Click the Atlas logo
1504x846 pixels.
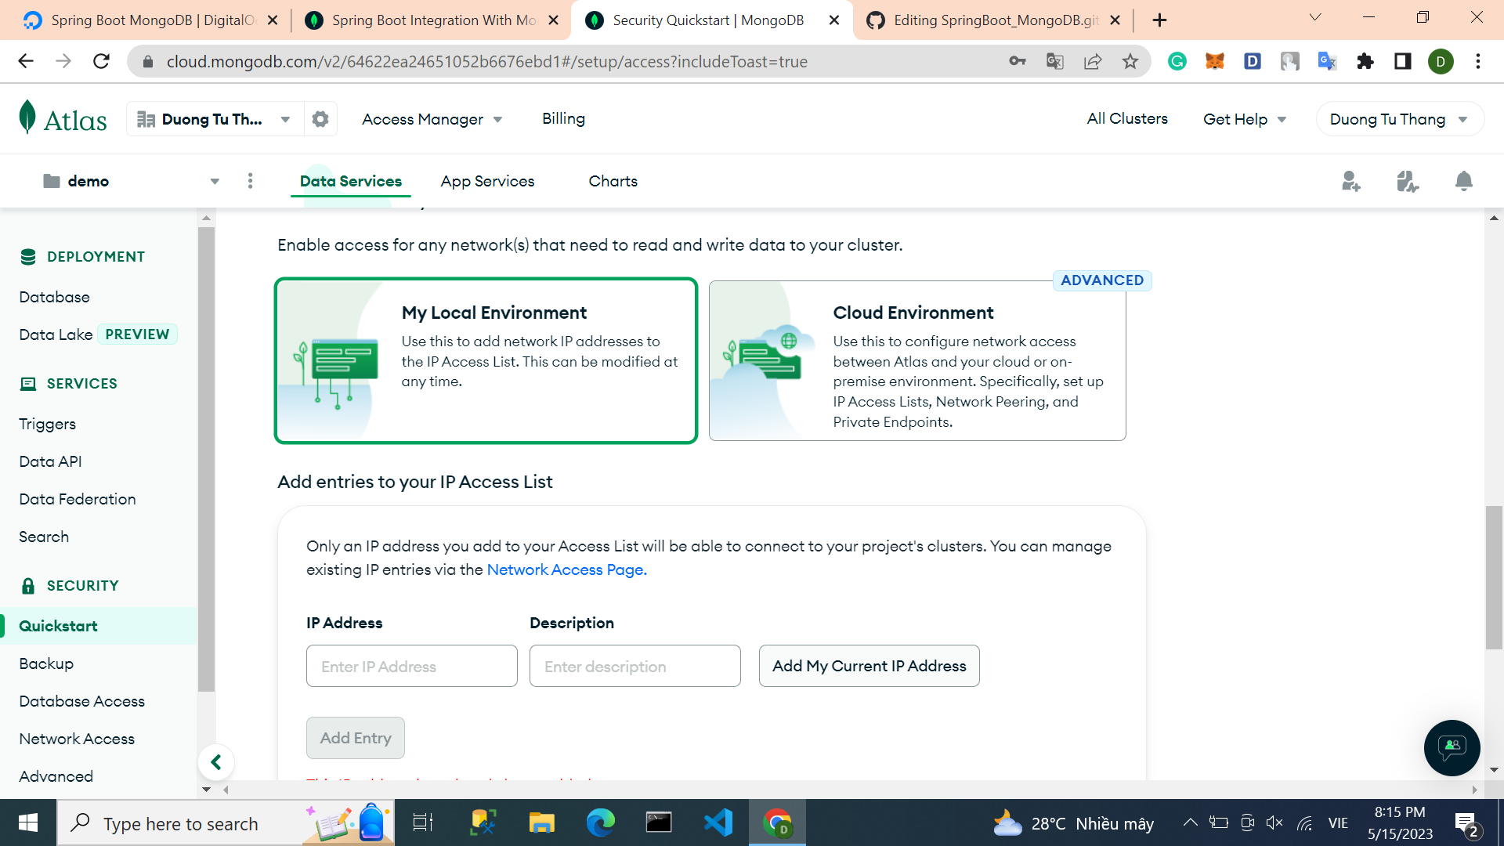pyautogui.click(x=63, y=118)
